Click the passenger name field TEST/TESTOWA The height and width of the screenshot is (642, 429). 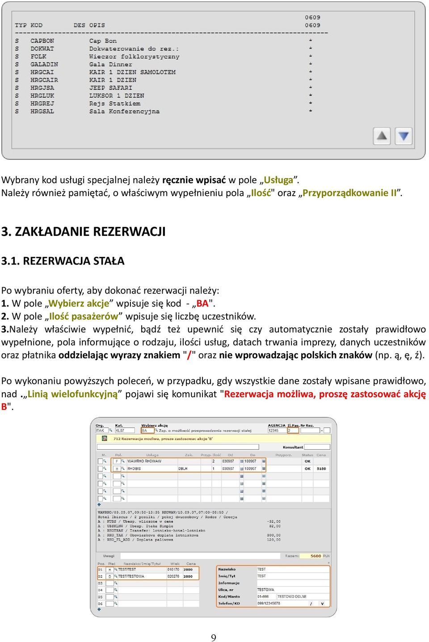pos(142,576)
